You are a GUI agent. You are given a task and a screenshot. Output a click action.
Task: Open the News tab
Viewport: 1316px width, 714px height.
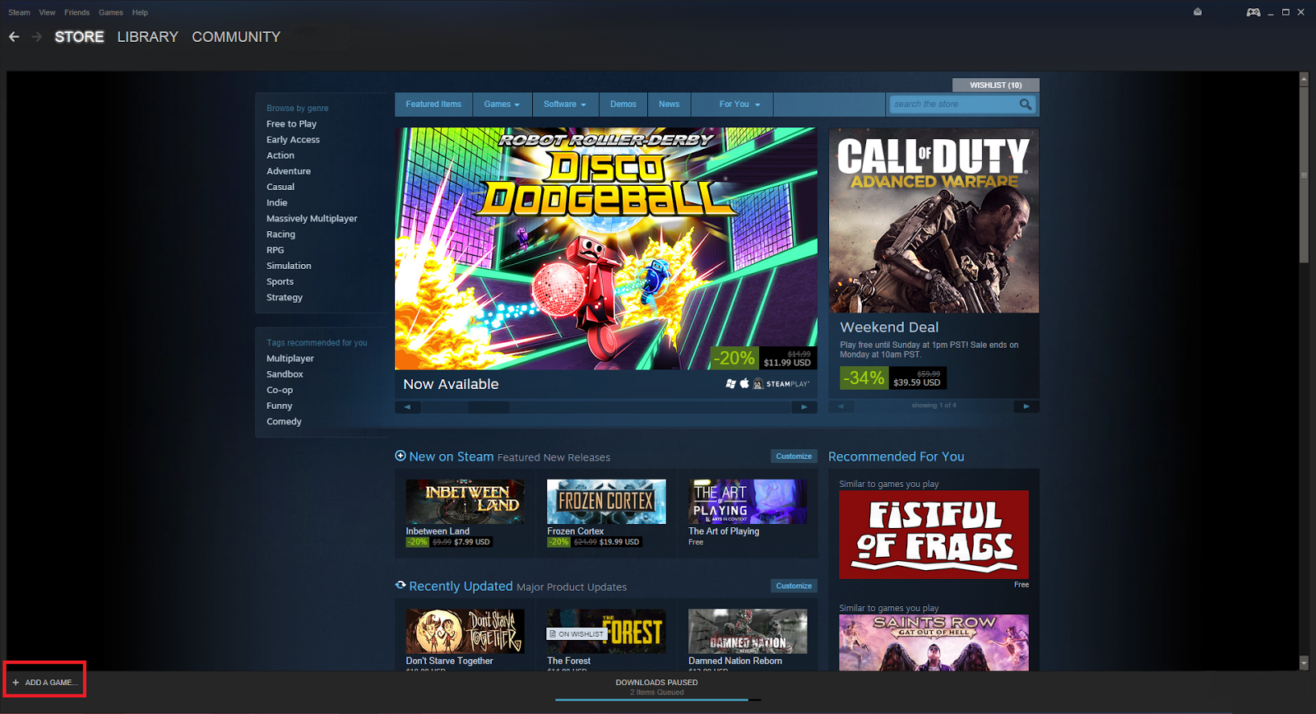tap(670, 104)
